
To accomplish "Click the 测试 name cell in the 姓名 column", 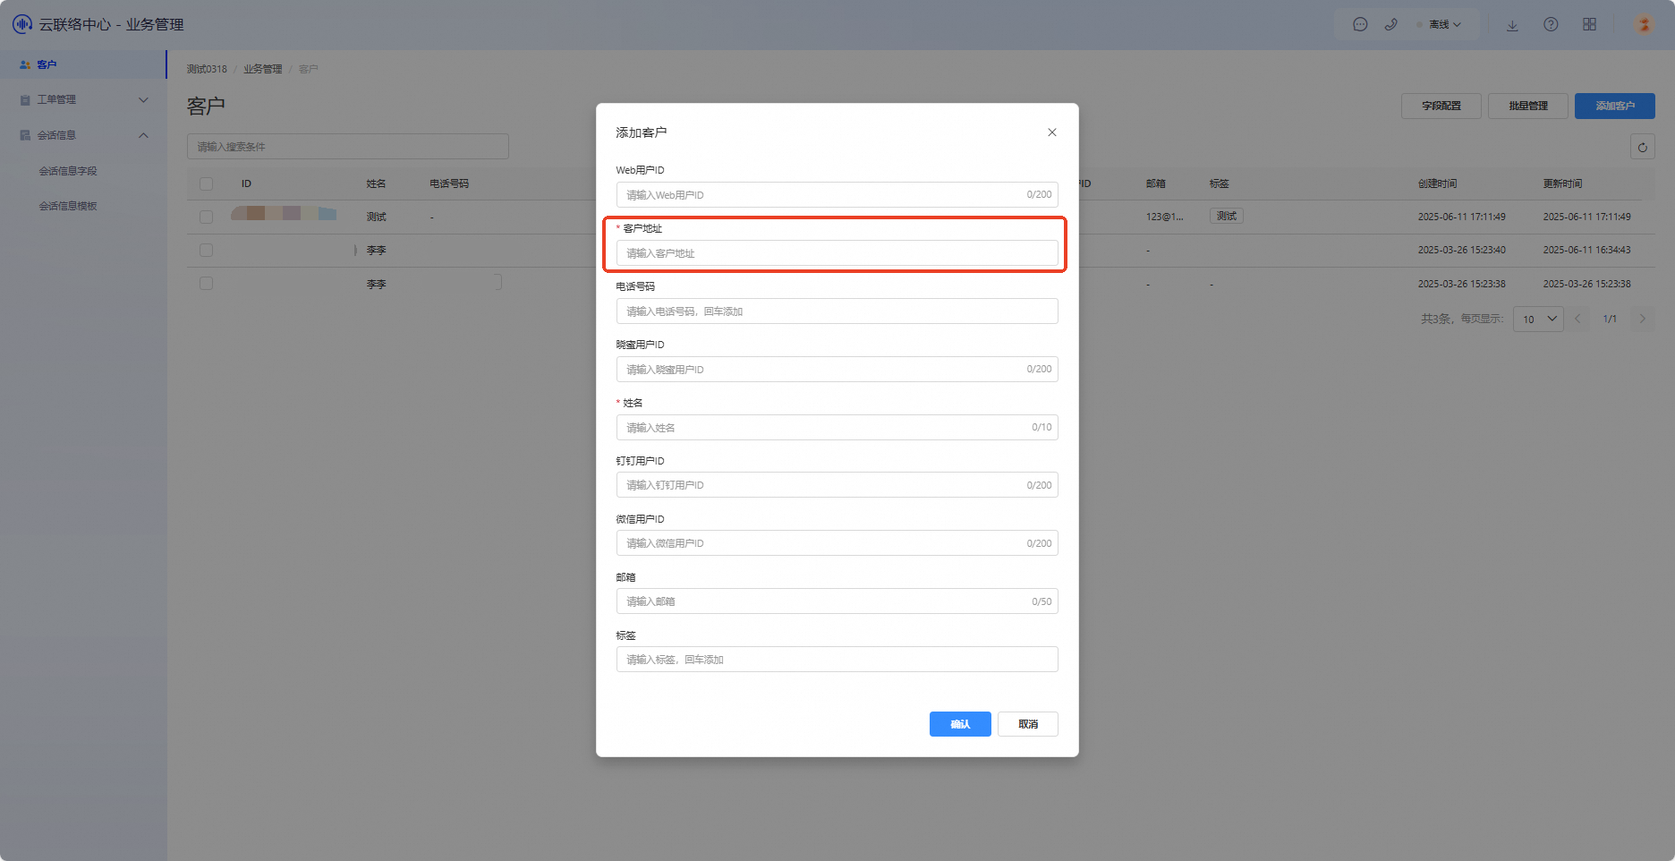I will [376, 217].
